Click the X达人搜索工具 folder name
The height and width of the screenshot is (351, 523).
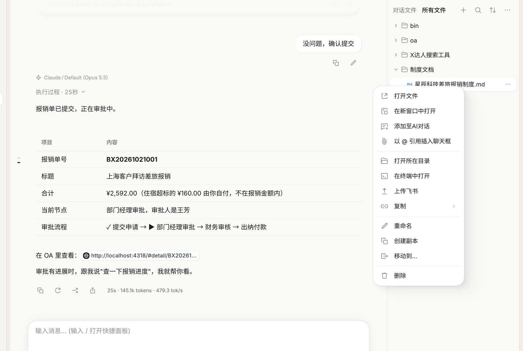430,55
